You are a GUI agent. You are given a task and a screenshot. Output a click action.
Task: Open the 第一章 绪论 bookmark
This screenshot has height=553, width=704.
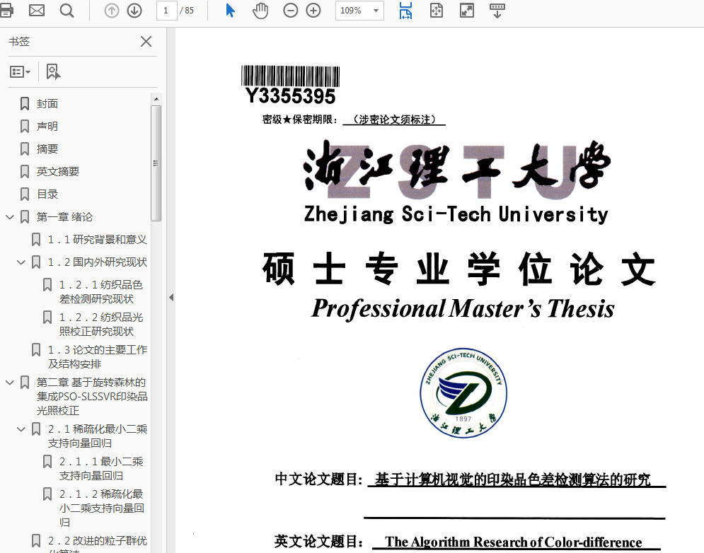(64, 217)
